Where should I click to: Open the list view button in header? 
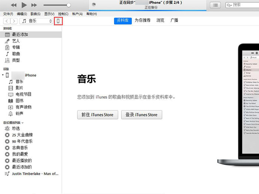click(215, 5)
